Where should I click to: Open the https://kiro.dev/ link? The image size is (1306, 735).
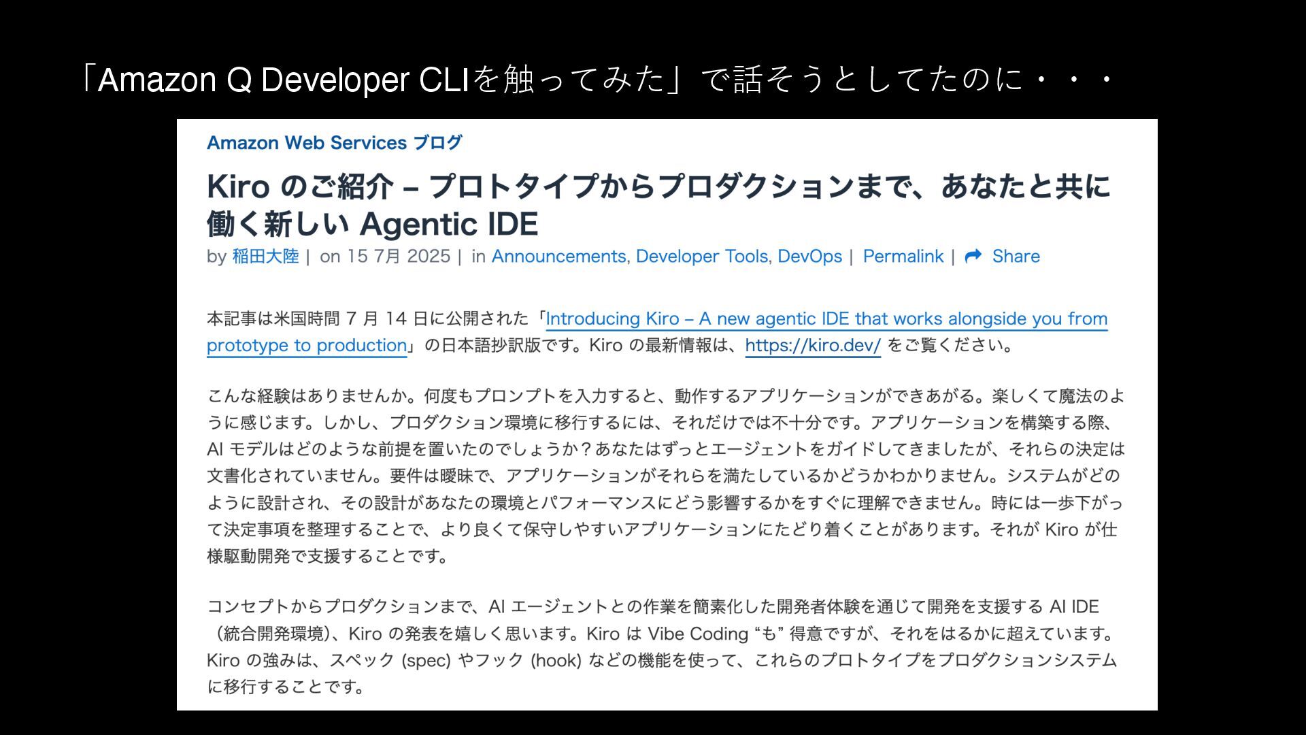pos(813,345)
